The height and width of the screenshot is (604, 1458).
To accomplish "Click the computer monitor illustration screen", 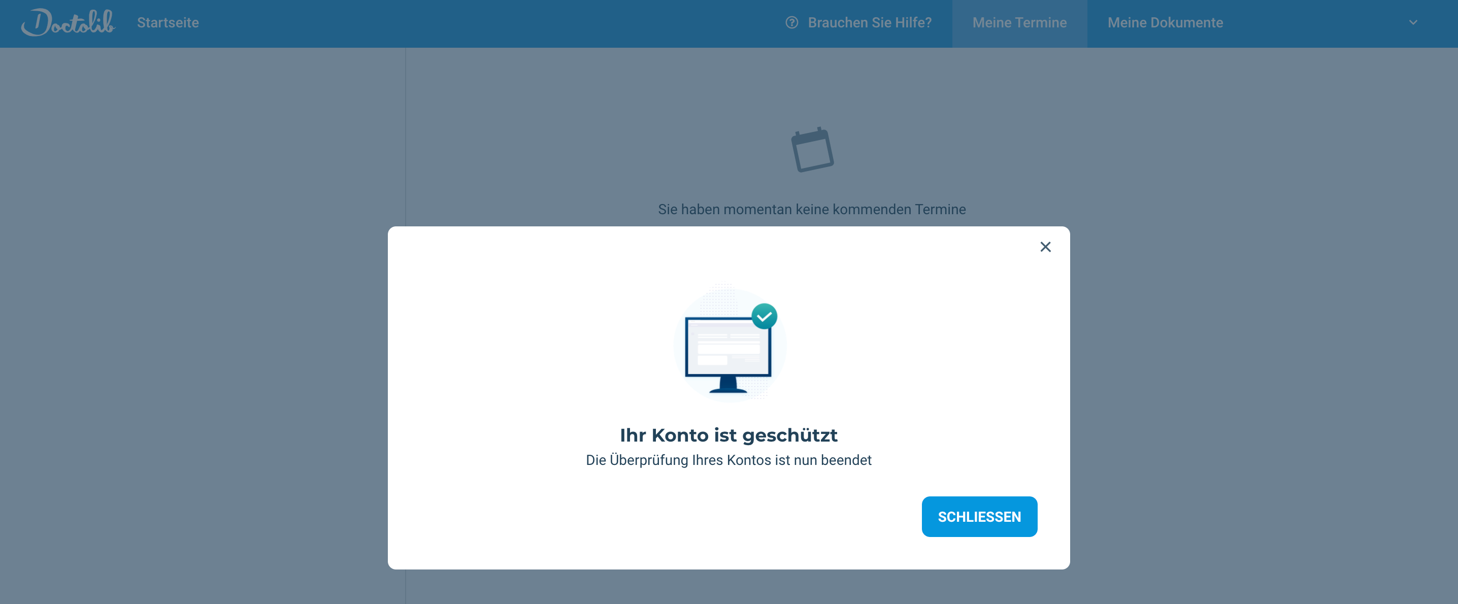I will click(728, 348).
